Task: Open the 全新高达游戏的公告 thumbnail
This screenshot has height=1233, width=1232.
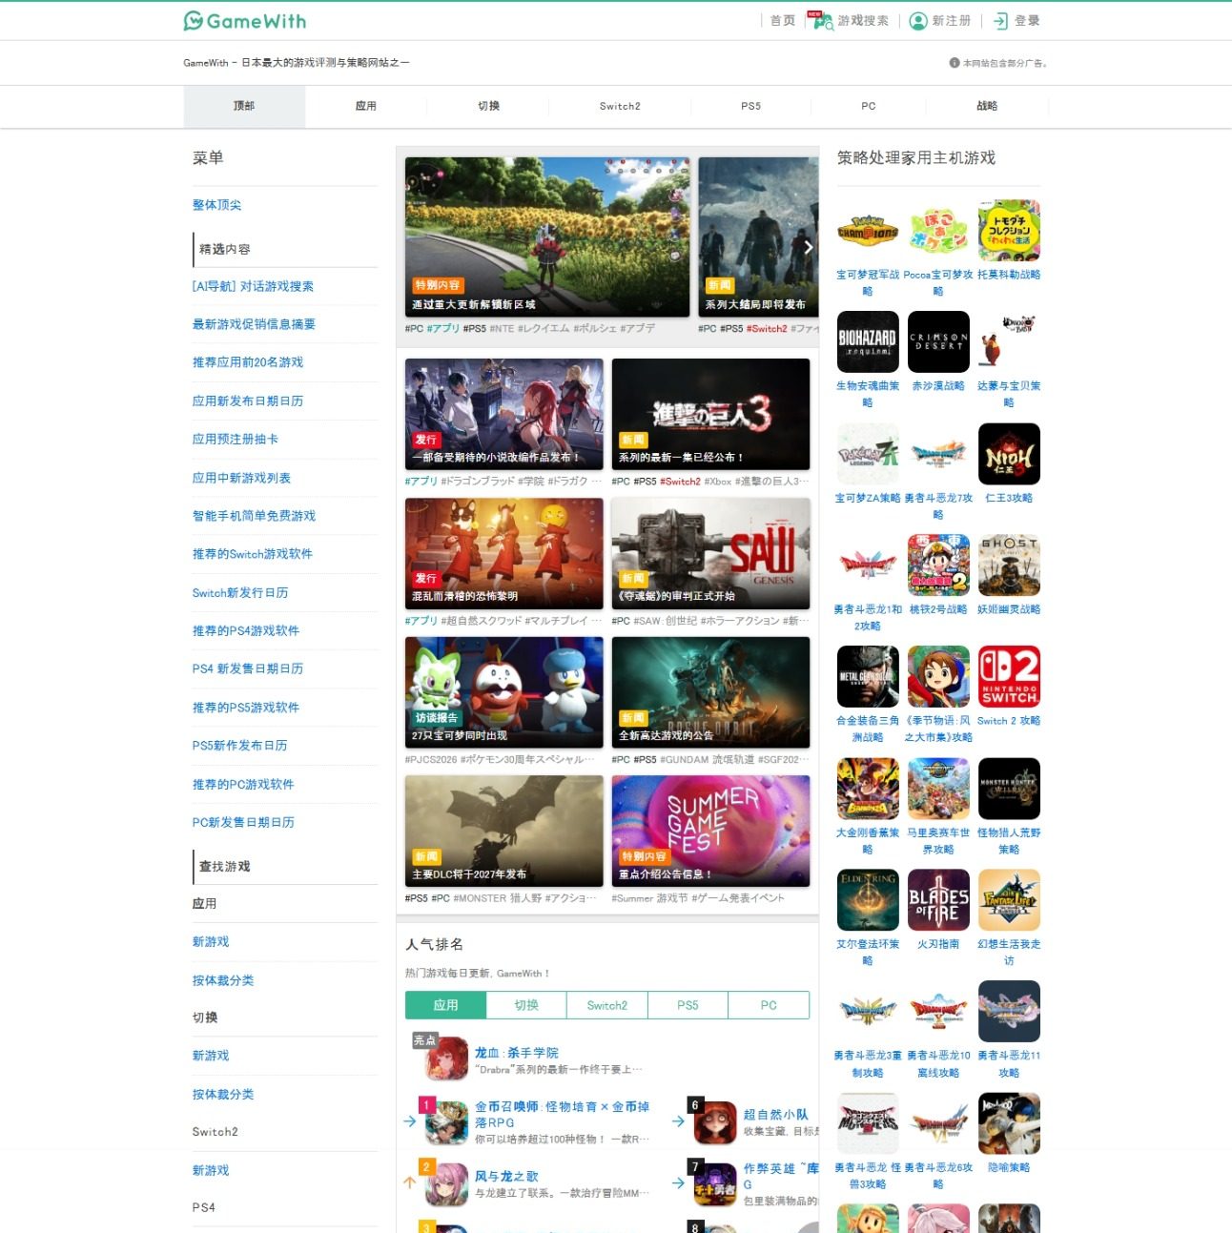Action: click(710, 691)
